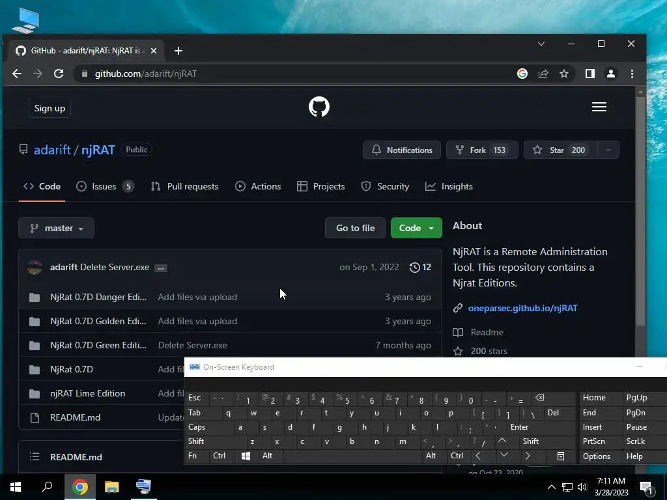Viewport: 667px width, 500px height.
Task: Switch to the Security tab
Action: click(385, 186)
